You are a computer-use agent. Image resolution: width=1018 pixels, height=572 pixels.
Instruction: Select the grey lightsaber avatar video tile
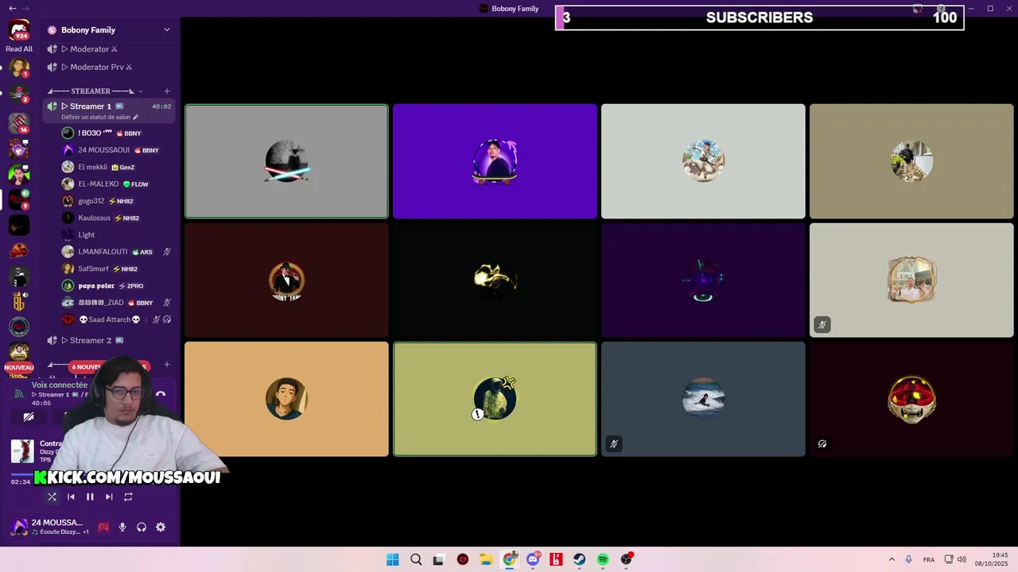[286, 161]
